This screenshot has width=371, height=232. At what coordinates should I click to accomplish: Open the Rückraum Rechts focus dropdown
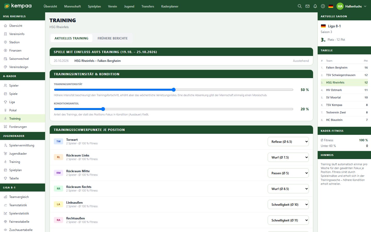[288, 189]
